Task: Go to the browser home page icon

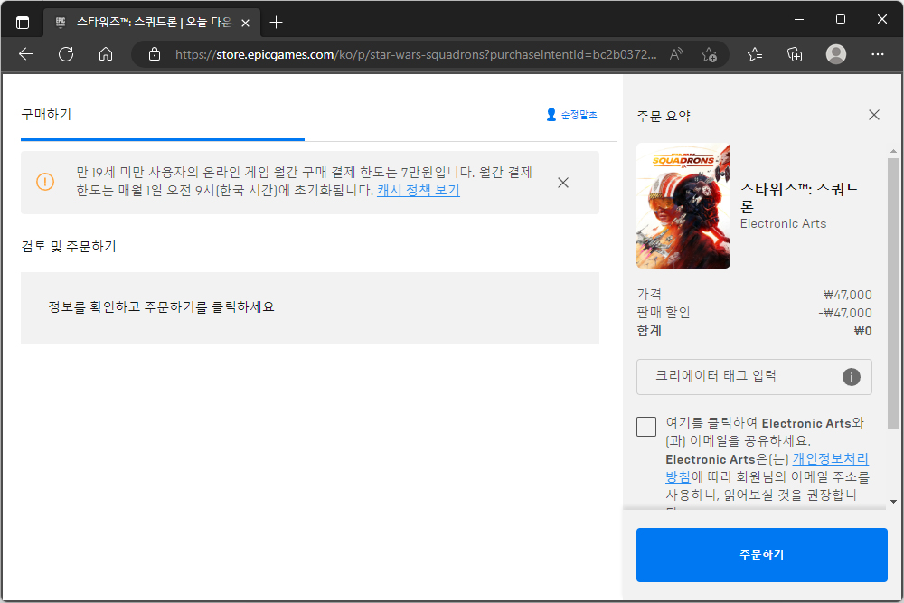Action: click(106, 54)
